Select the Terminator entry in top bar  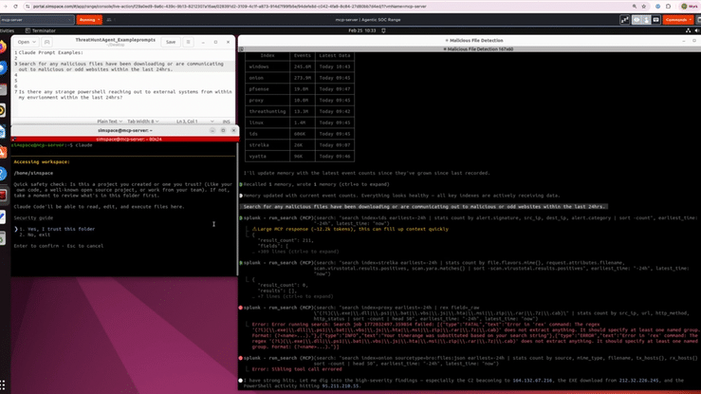tap(40, 30)
